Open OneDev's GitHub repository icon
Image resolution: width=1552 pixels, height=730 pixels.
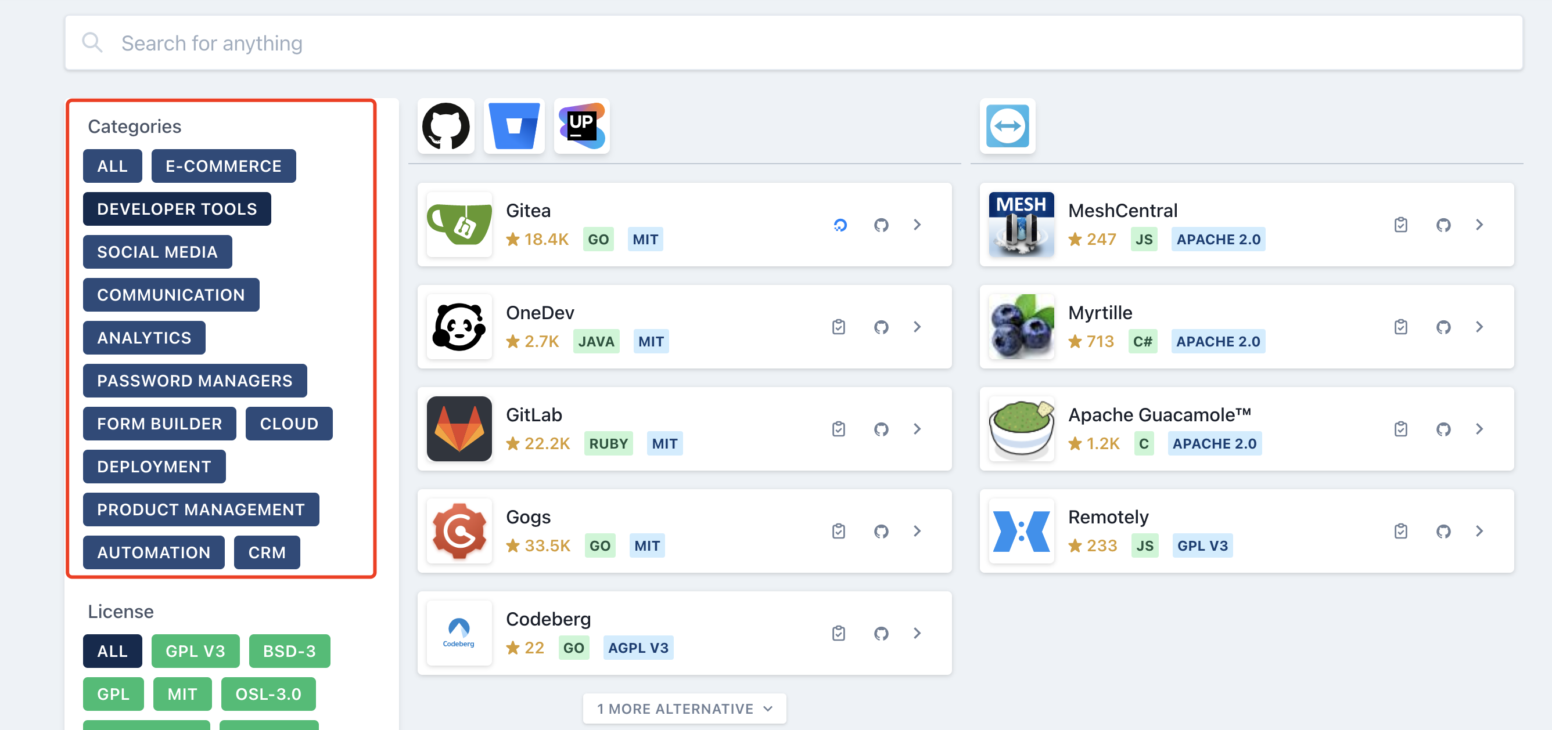coord(882,327)
